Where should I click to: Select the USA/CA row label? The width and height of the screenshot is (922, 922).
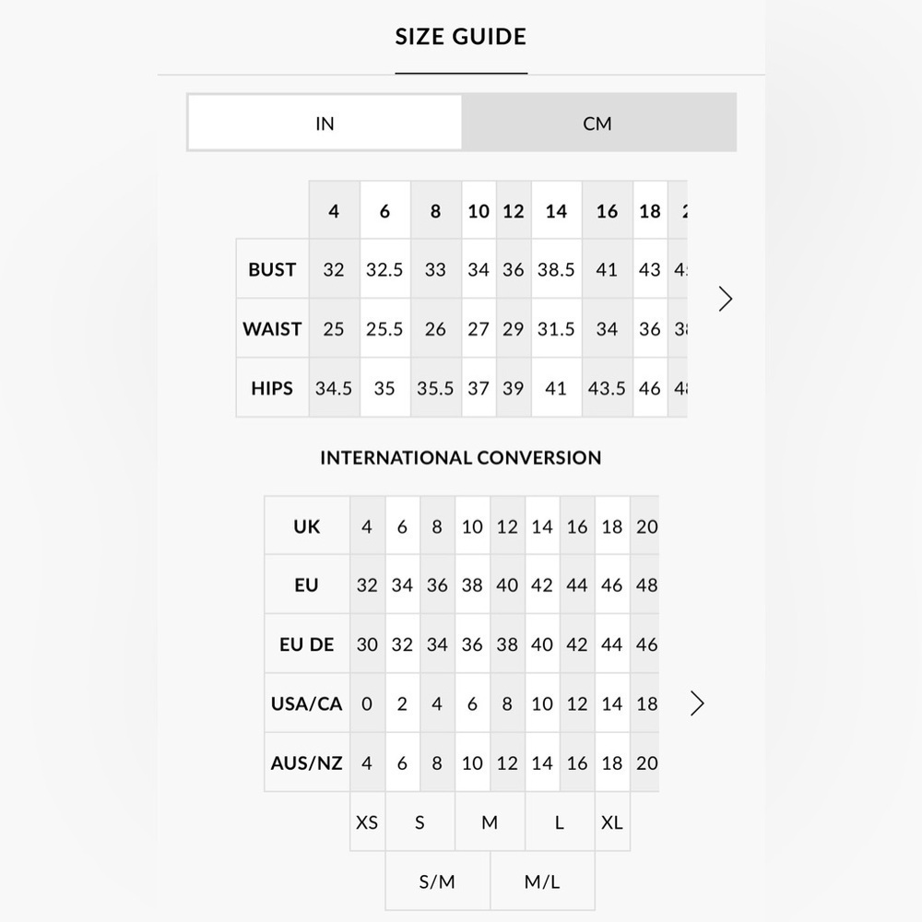click(x=307, y=703)
